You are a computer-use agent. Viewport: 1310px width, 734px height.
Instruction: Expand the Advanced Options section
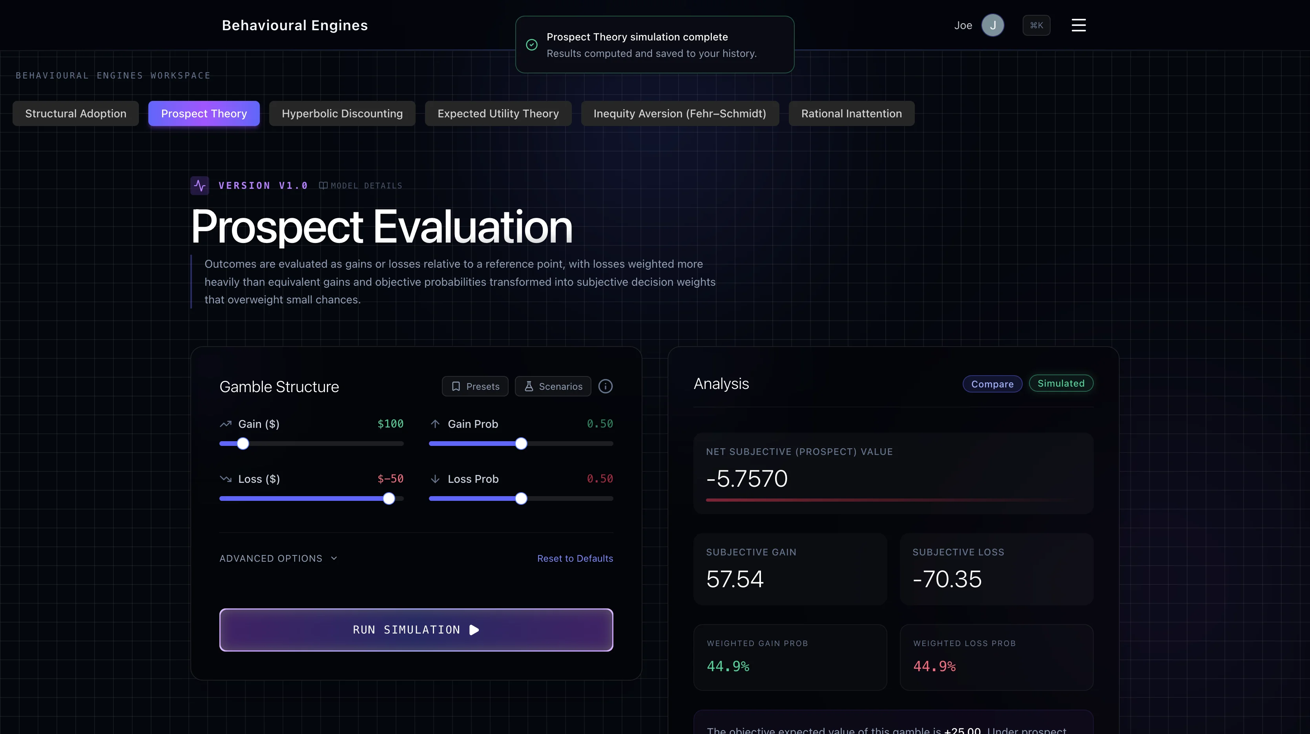pyautogui.click(x=278, y=558)
